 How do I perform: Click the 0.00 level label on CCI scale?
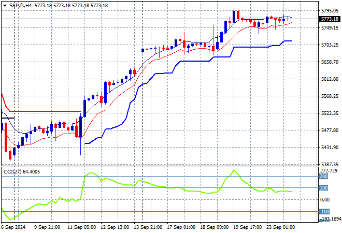click(324, 200)
